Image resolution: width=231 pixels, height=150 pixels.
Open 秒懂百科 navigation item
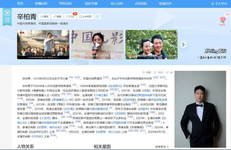point(41,4)
